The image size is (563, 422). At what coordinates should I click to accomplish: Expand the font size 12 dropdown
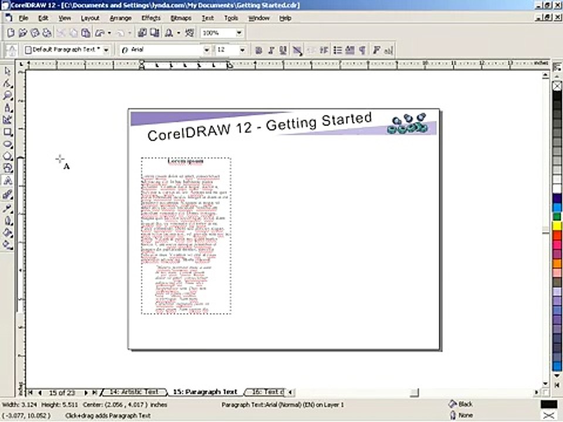pyautogui.click(x=242, y=50)
